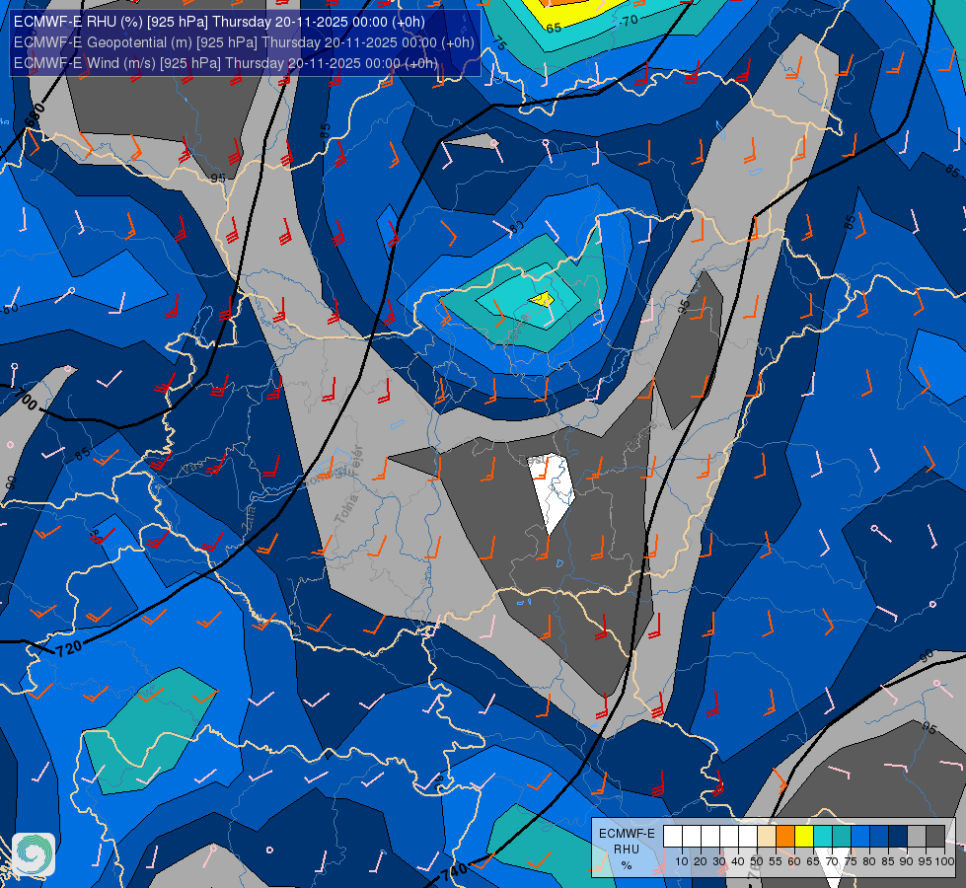Click the legend title 'ECMWF-E'
Screen dimensions: 966x888
tap(627, 833)
